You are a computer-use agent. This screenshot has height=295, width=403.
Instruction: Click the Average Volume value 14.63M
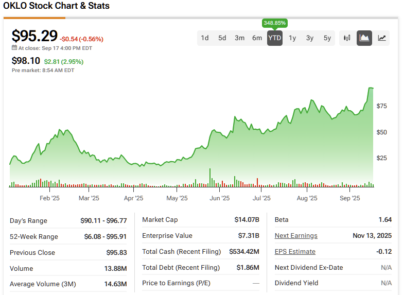click(115, 284)
